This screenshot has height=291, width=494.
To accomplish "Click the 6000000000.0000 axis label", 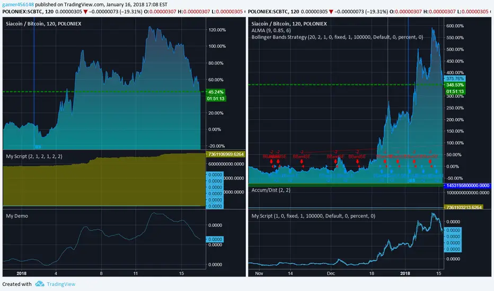I will point(226,164).
